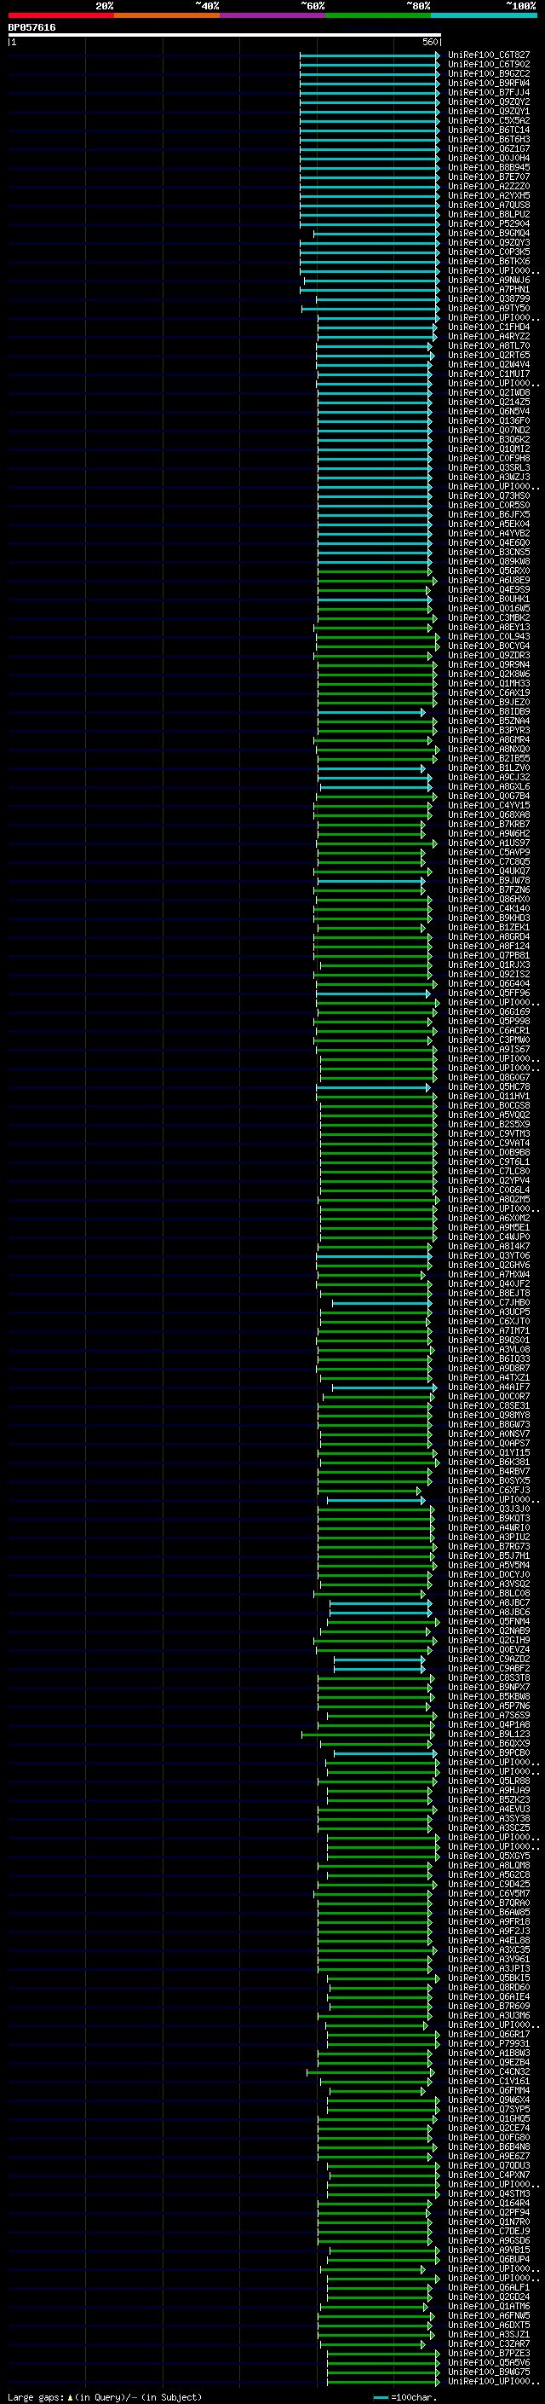Screen dimensions: 545x2404
Task: Select UniRef100_Q6Z1G7 label
Action: coord(489,148)
